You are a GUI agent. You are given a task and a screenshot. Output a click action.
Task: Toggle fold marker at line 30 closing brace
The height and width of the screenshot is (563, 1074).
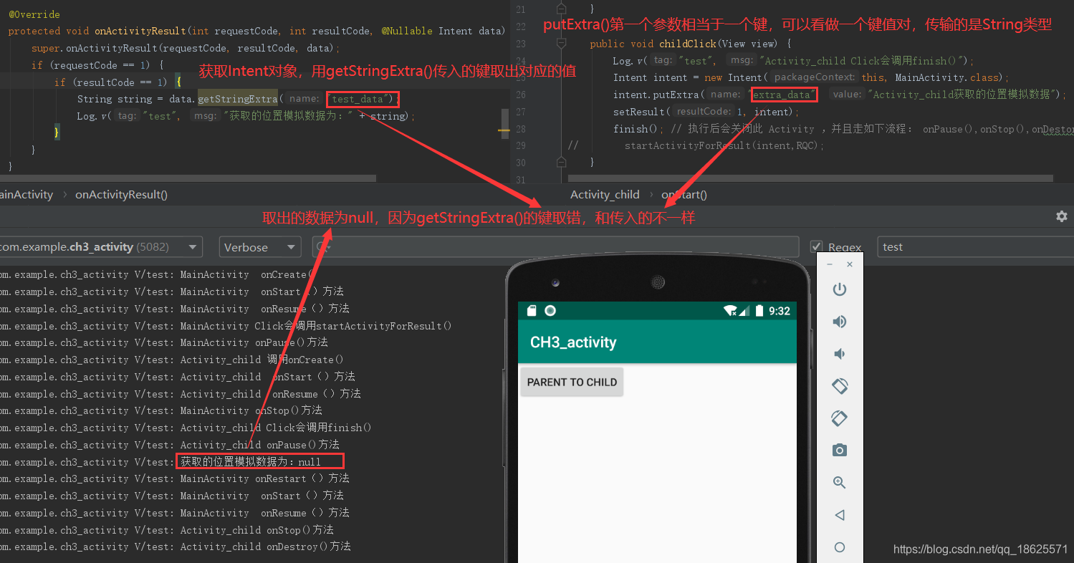(x=561, y=162)
